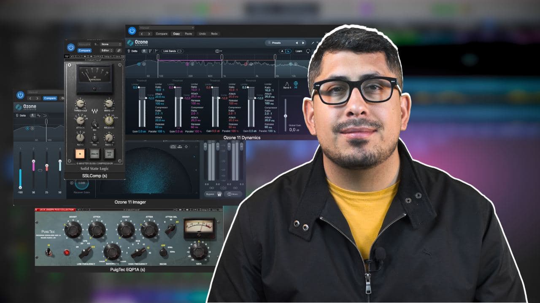The width and height of the screenshot is (540, 303).
Task: Click the MAKE-UP knob on SSLComp
Action: click(109, 103)
